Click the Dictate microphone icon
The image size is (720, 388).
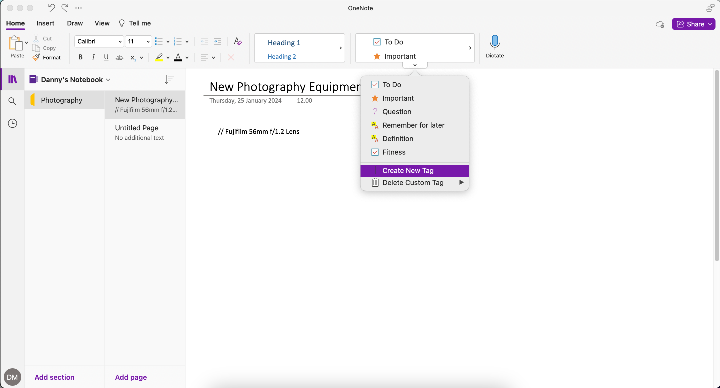point(494,42)
